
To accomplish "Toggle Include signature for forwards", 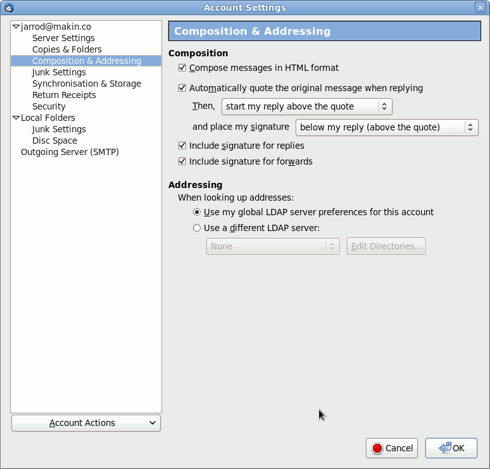I will pyautogui.click(x=182, y=161).
